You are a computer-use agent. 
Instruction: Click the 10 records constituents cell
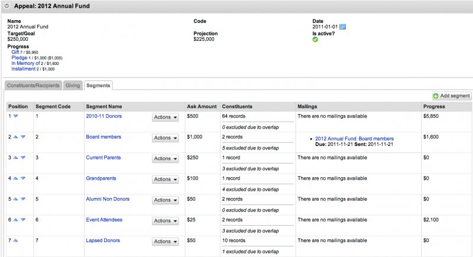coord(234,240)
